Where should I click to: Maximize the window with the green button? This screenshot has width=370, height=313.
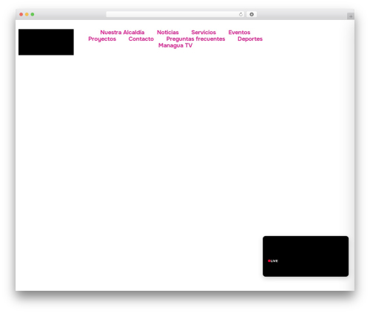(x=33, y=14)
